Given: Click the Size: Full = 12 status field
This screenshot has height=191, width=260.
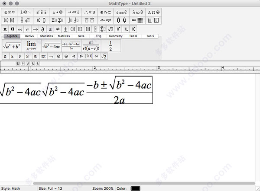Looking at the screenshot, I should (x=50, y=188).
